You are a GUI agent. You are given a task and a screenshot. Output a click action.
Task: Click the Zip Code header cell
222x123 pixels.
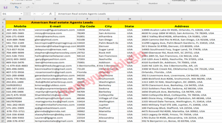click(87, 26)
